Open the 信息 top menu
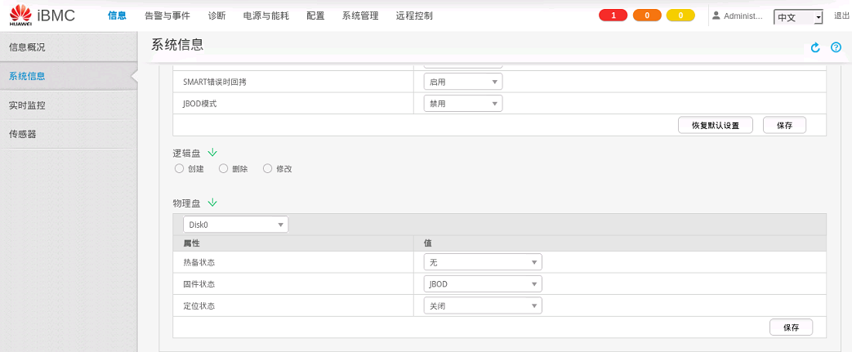The image size is (852, 352). coord(118,16)
